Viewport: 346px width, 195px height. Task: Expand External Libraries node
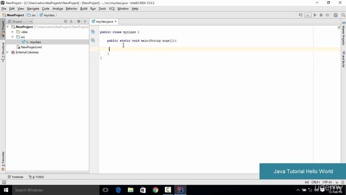pos(8,53)
